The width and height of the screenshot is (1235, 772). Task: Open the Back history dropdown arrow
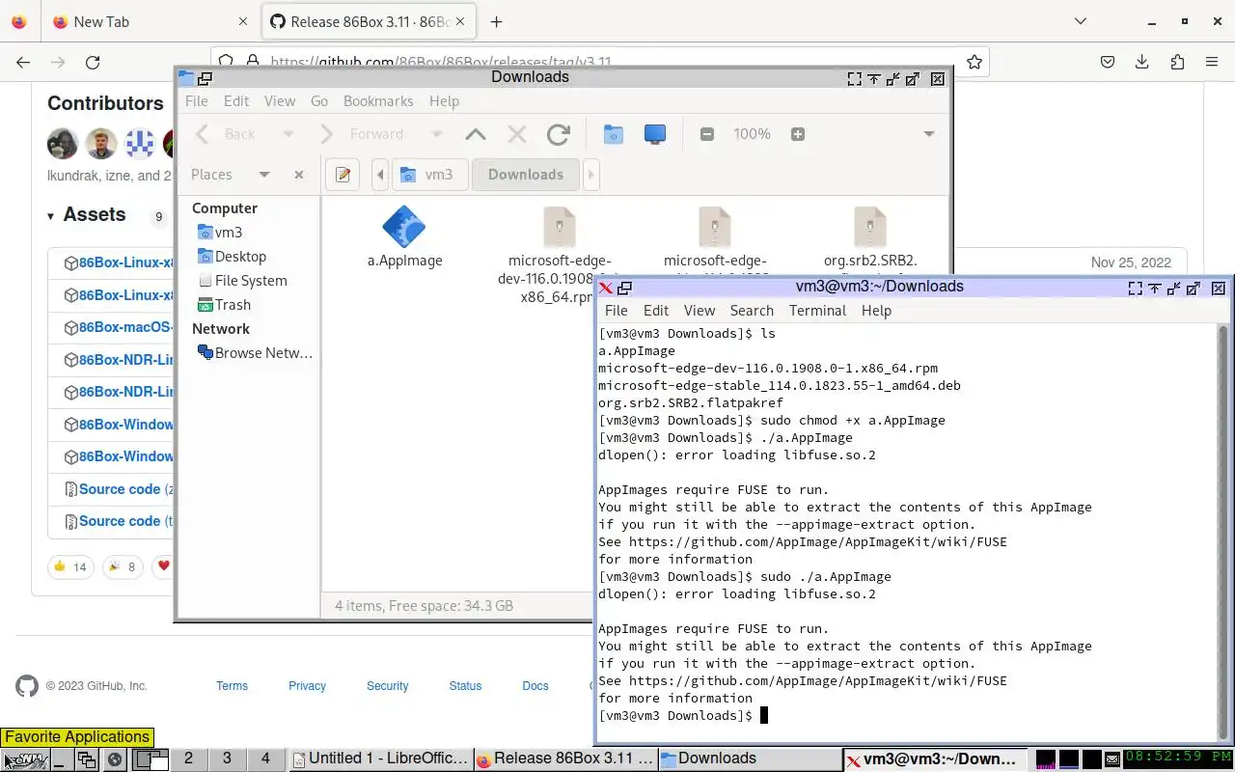[x=288, y=134]
